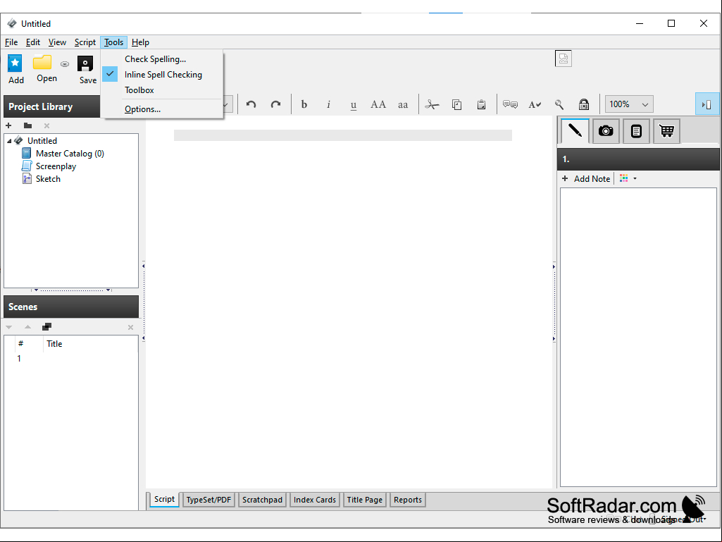Open the Edit menu
Screen dimensions: 722x542
tap(32, 42)
